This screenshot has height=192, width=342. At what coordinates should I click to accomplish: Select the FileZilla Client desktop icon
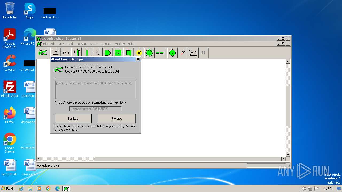(x=10, y=89)
